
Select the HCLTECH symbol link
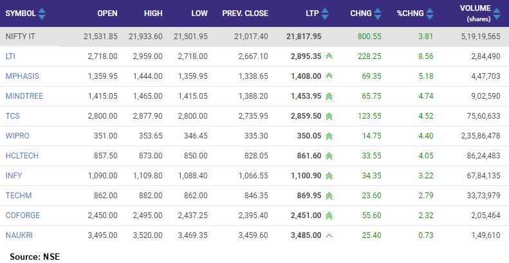[21, 156]
